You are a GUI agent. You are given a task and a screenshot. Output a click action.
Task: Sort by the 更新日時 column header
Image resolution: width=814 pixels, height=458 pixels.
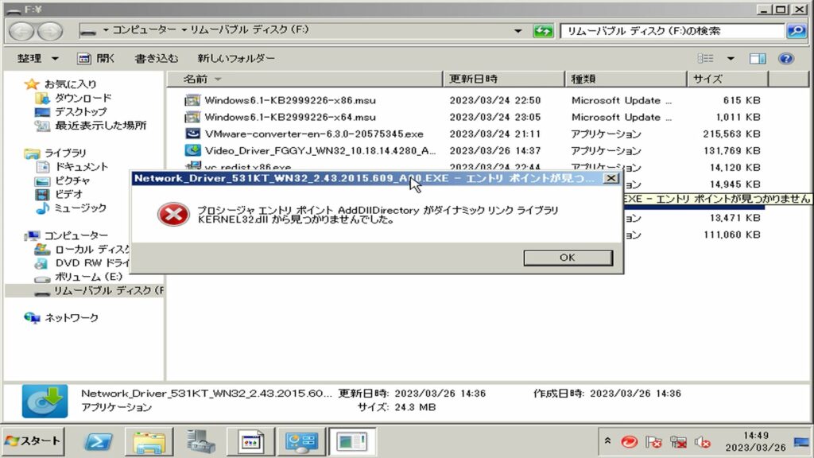(503, 79)
